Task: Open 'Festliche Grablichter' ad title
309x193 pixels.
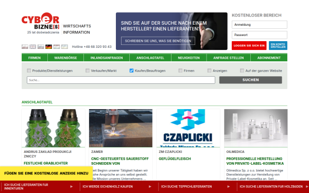Action: point(46,163)
